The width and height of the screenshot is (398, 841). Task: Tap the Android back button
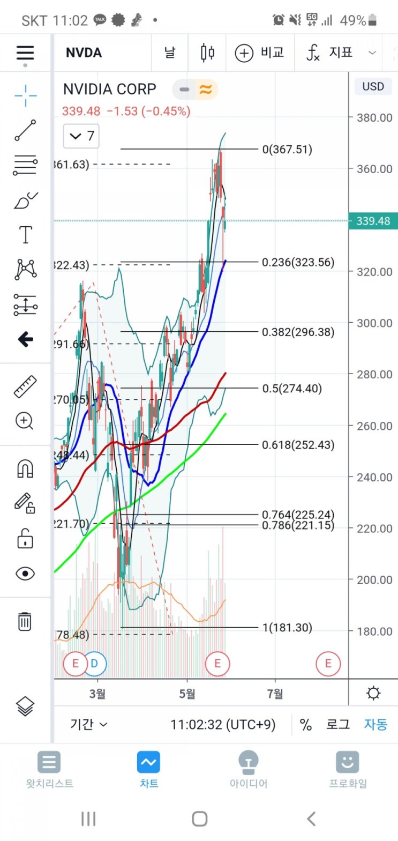(311, 818)
